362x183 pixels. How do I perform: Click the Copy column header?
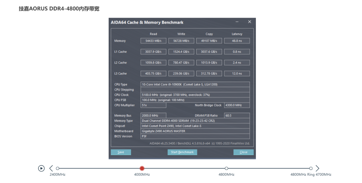pos(209,34)
